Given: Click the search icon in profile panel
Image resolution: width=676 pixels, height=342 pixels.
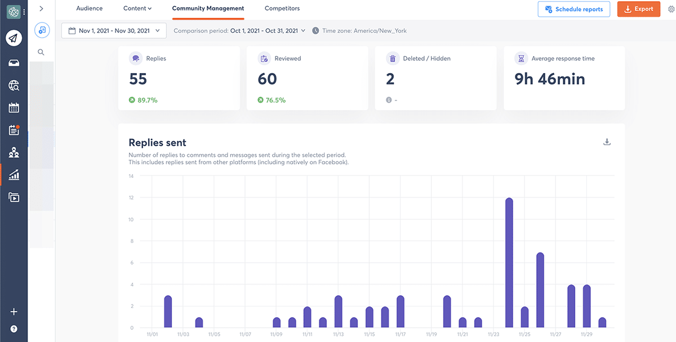Looking at the screenshot, I should tap(41, 52).
